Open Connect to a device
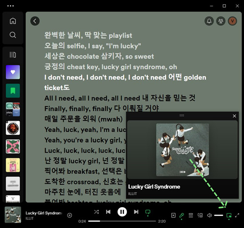Viewport: 244px width, 228px height. pos(200,215)
